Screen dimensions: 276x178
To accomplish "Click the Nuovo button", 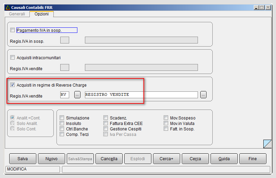I will tap(51, 158).
